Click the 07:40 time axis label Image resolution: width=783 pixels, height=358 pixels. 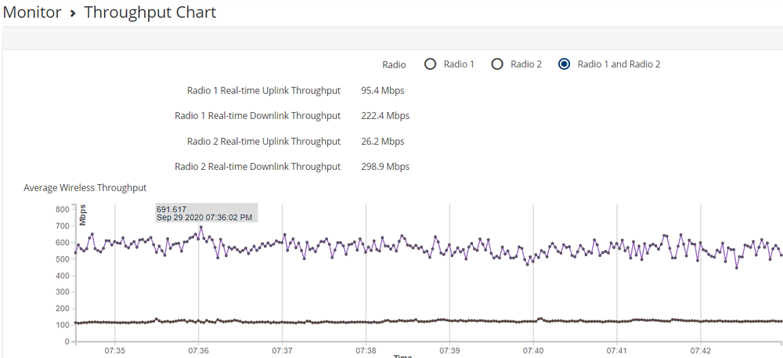(533, 350)
